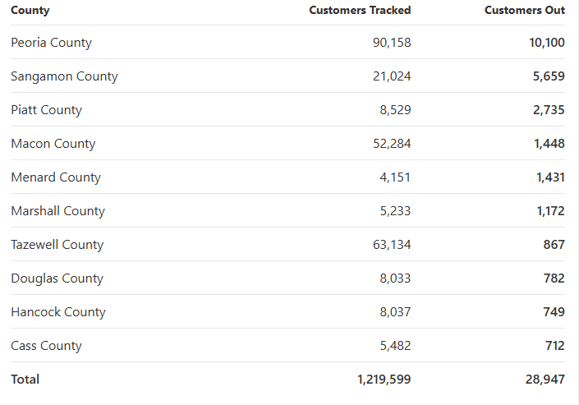This screenshot has width=579, height=405.
Task: Click Douglas County entry
Action: pos(57,278)
